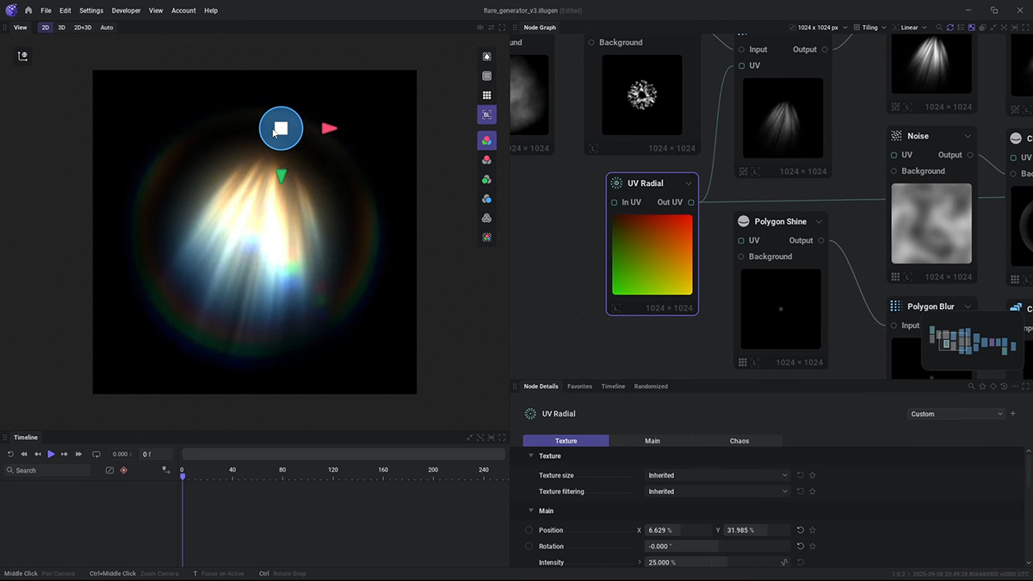
Task: Open the Developer menu
Action: [x=126, y=10]
